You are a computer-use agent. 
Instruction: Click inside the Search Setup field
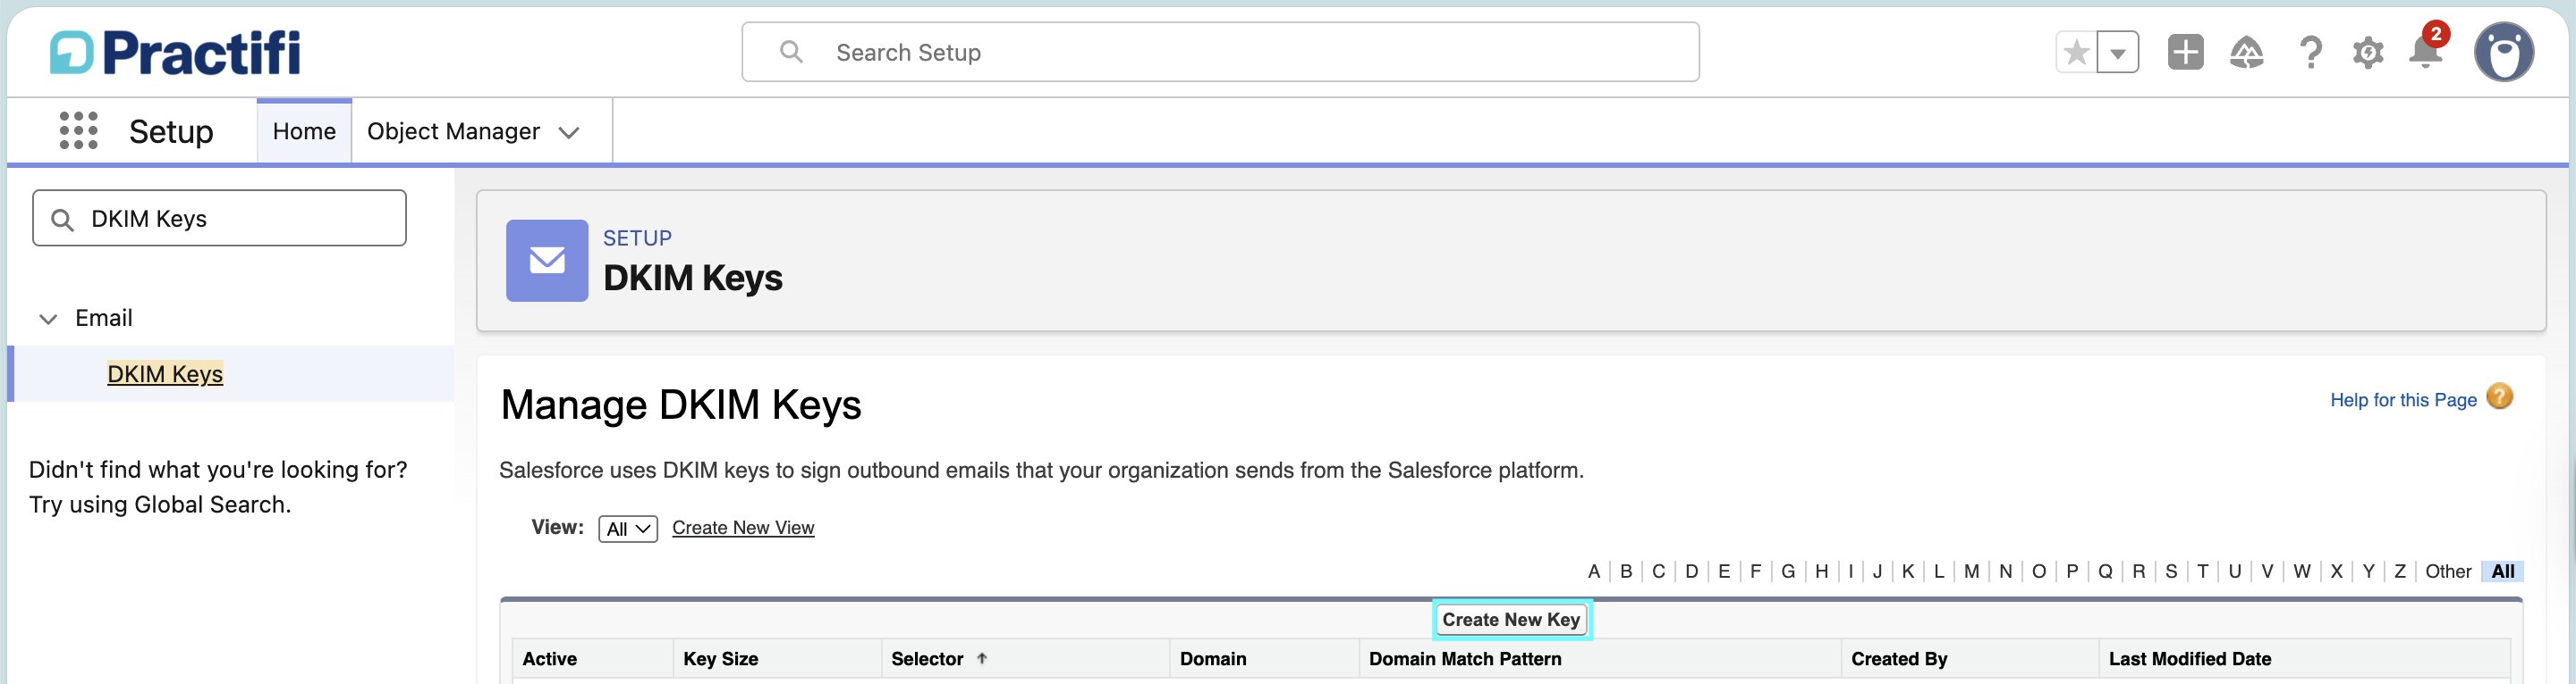(x=1220, y=52)
